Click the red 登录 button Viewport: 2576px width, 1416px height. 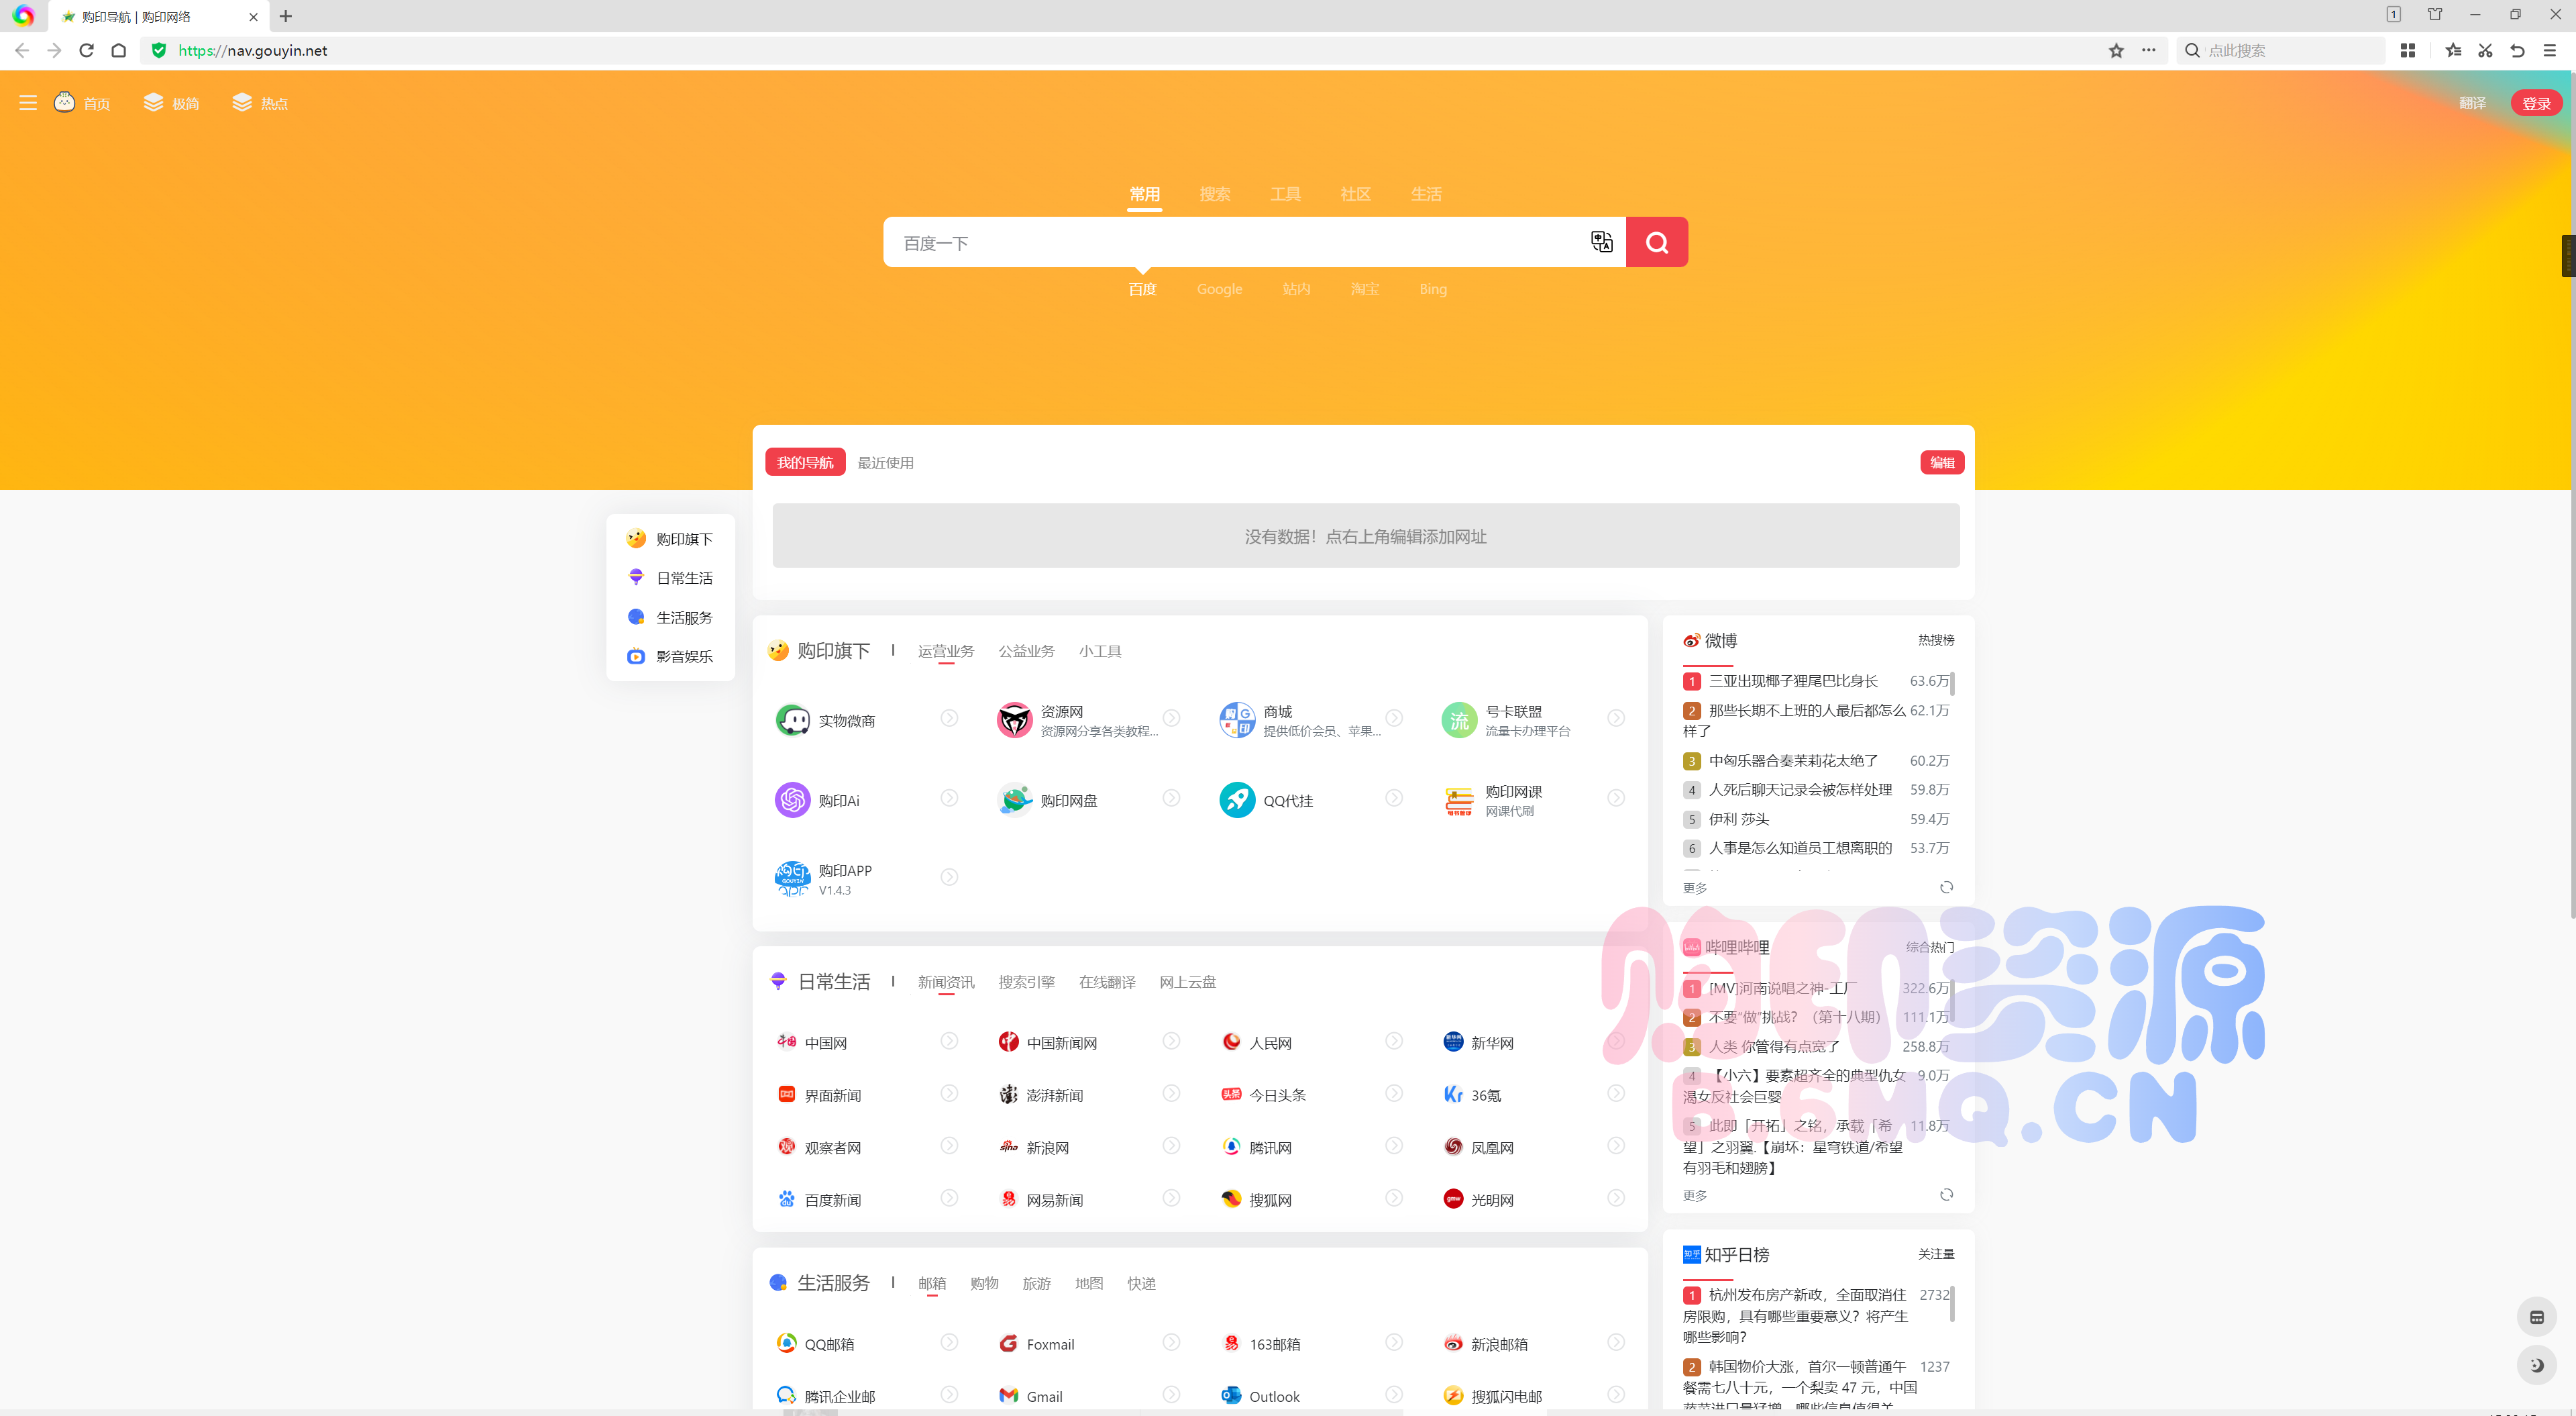[x=2536, y=103]
